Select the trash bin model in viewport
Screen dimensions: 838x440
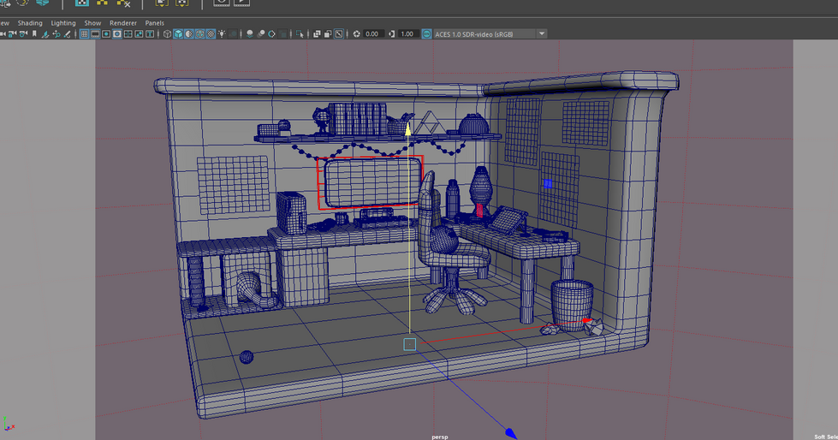[573, 305]
